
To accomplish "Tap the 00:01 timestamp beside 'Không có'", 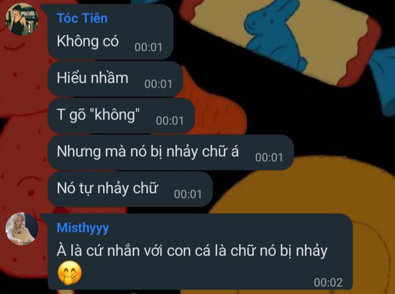I will click(x=148, y=47).
